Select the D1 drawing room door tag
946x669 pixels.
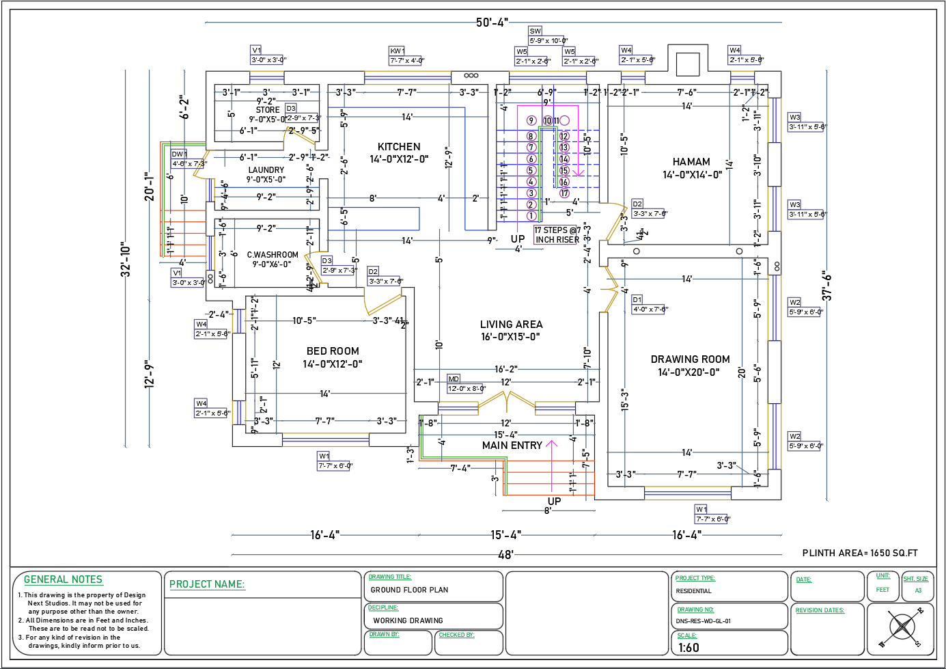coord(637,300)
